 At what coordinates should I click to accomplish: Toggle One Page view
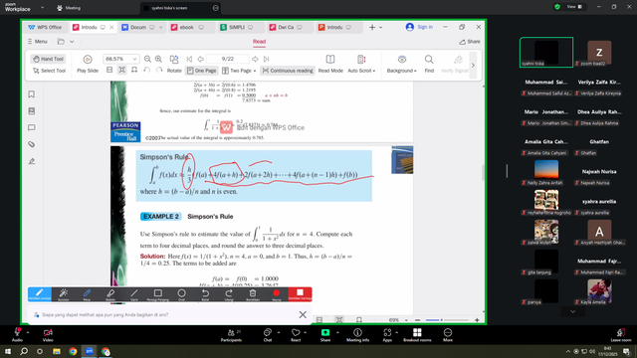pyautogui.click(x=201, y=71)
